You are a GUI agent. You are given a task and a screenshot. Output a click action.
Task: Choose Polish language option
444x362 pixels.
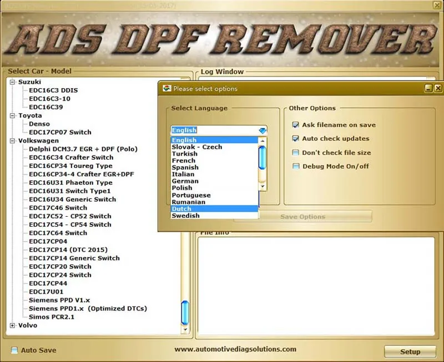214,188
